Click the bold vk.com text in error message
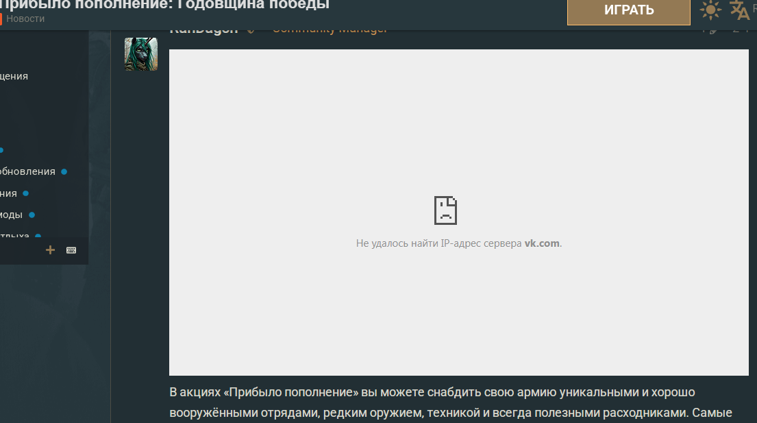757x423 pixels. click(542, 243)
